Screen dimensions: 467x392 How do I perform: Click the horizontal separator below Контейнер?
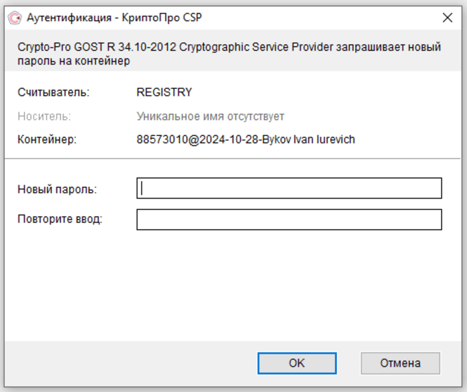tap(233, 159)
